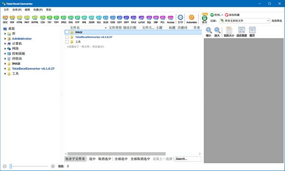Convert to LaTeX format
285x171 pixels.
point(142,19)
